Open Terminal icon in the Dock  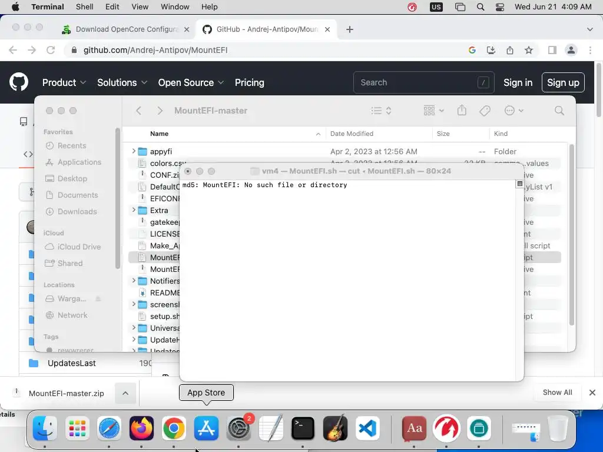pos(303,428)
